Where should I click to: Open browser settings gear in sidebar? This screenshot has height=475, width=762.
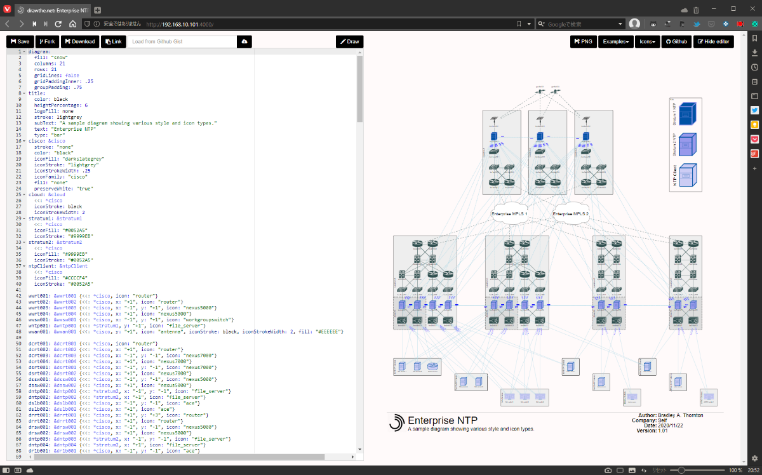tap(754, 458)
